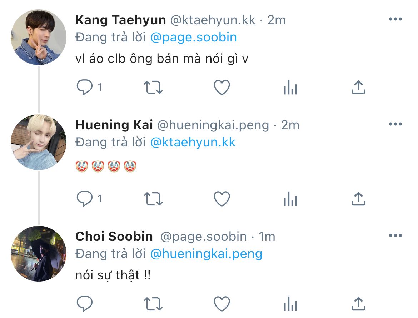This screenshot has height=318, width=418.
Task: Open the @hueningkai.peng mention link
Action: tap(206, 254)
